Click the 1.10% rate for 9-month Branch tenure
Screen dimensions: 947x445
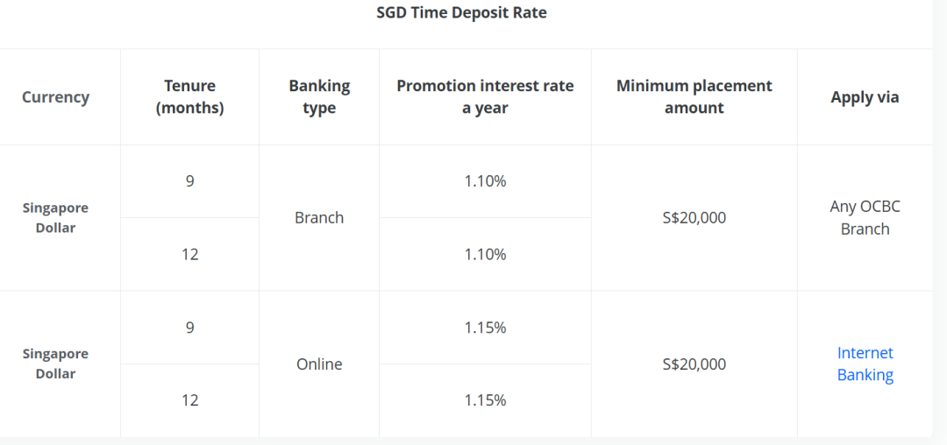coord(485,181)
